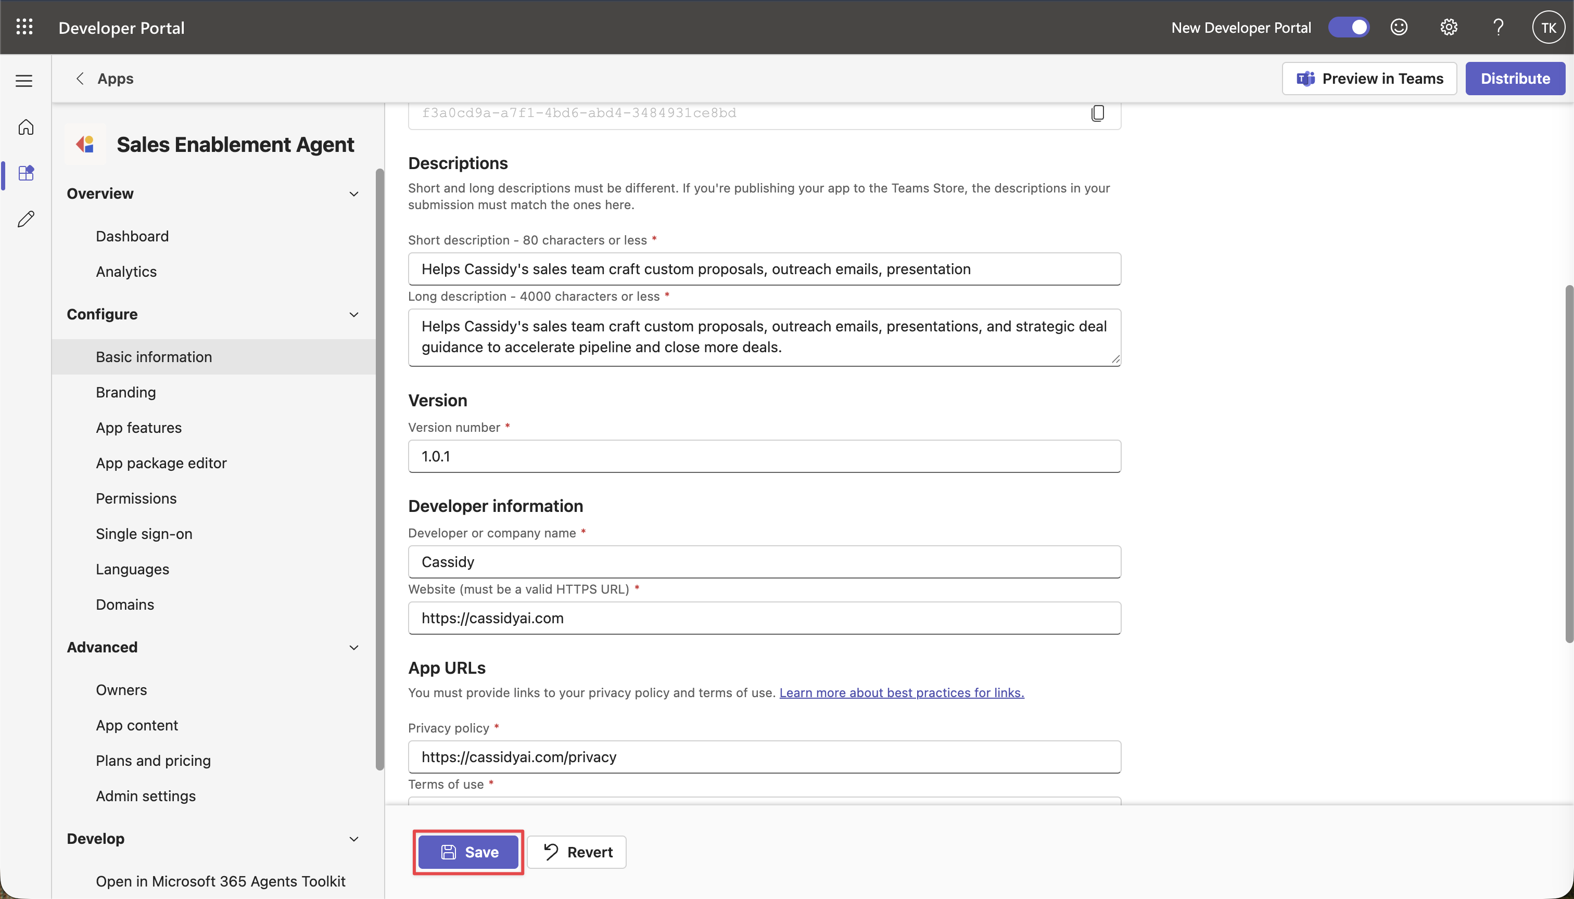This screenshot has height=899, width=1574.
Task: Click the Version number field
Action: click(x=764, y=456)
